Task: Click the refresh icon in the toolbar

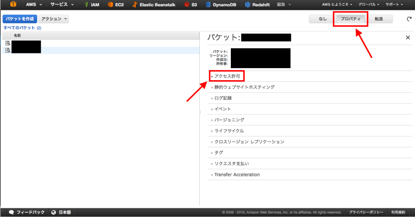Action: 409,19
